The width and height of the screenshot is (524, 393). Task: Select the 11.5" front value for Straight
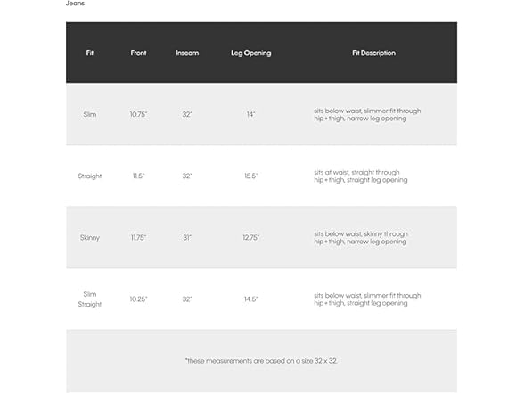coord(138,176)
